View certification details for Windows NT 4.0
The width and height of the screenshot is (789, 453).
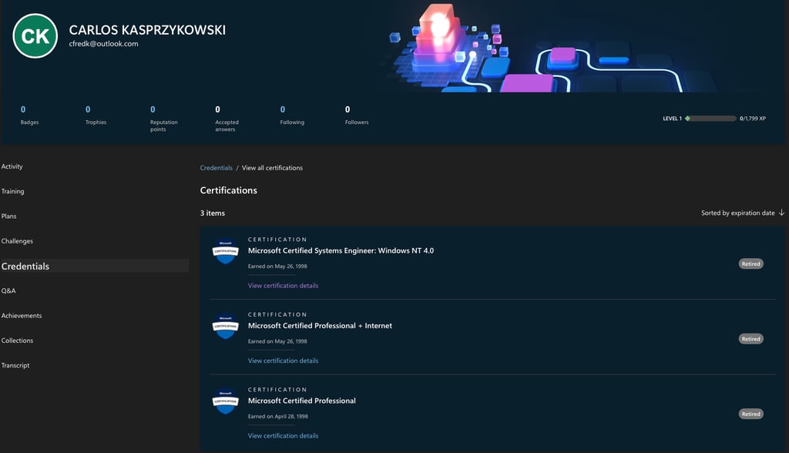click(x=284, y=285)
